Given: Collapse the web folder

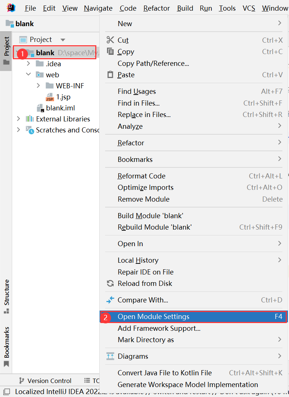Looking at the screenshot, I should (28, 75).
